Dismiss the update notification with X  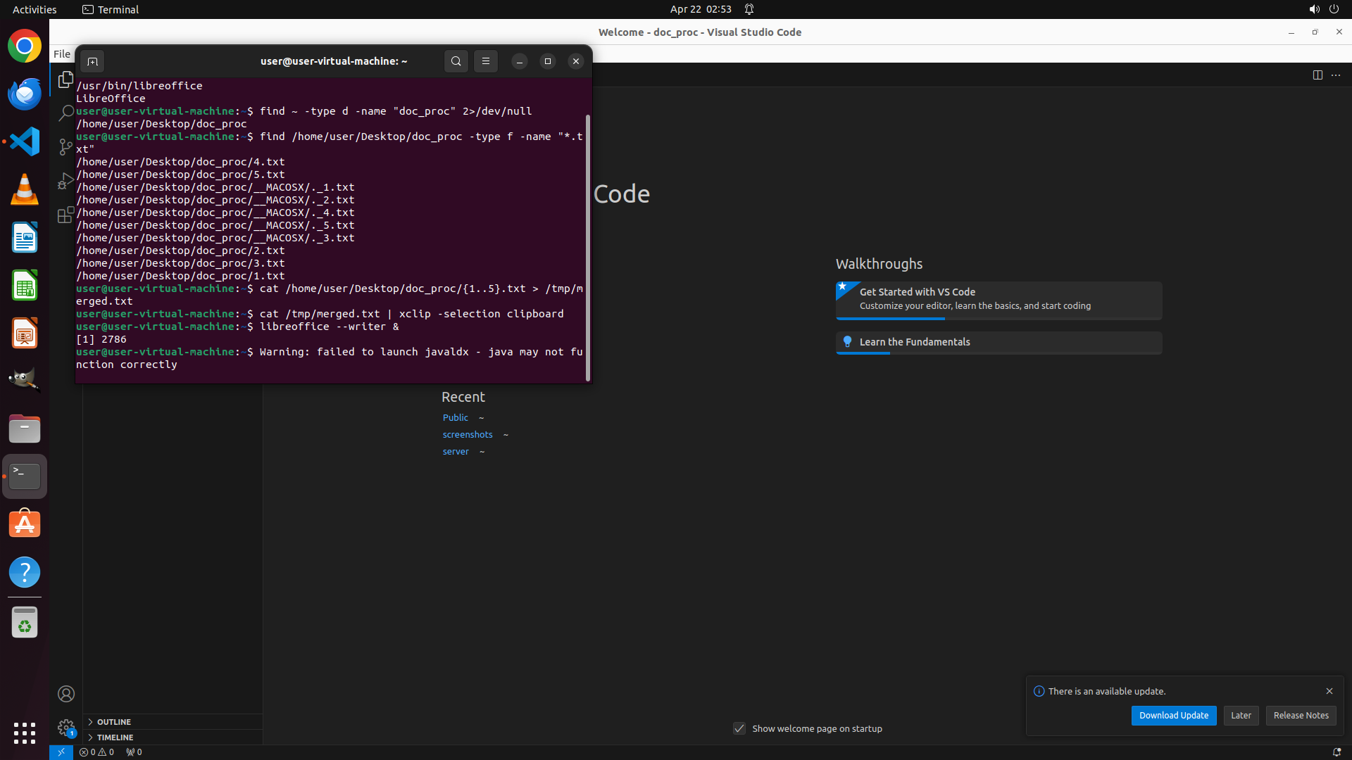click(1329, 691)
